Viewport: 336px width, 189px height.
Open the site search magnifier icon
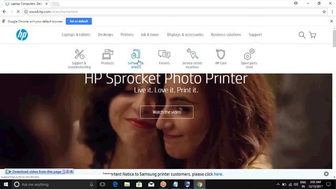tap(302, 35)
